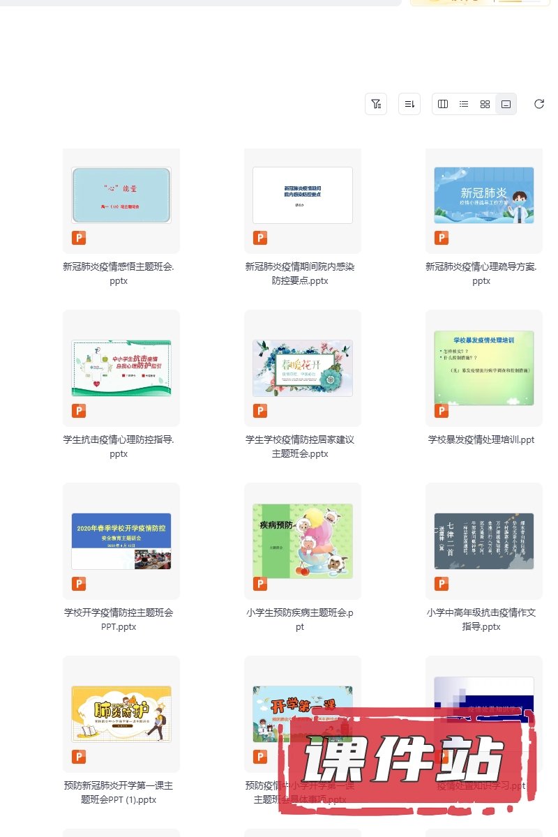558x837 pixels.
Task: Click PowerPoint icon on 小学生预防疾病主题班会 file
Action: point(260,584)
